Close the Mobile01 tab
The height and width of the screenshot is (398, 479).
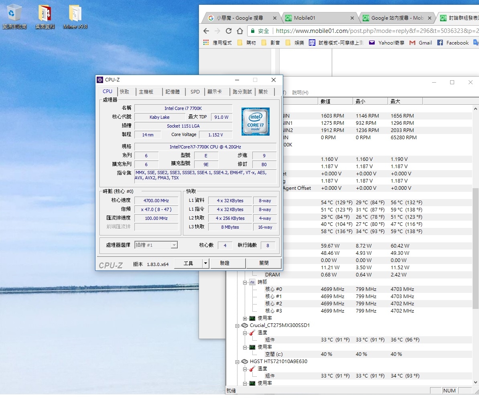pos(352,18)
